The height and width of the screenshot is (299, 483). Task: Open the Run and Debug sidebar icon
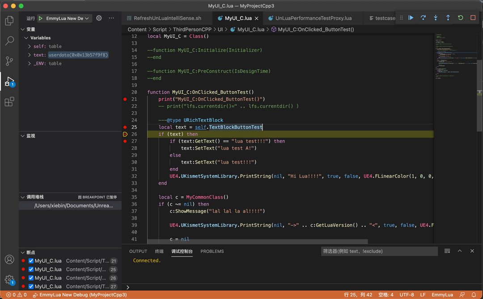[9, 80]
